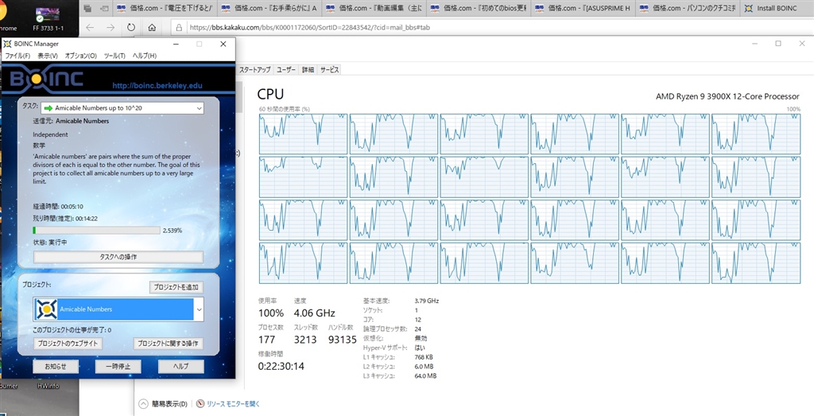The width and height of the screenshot is (814, 416).
Task: Click the お知らせ button
Action: [56, 367]
